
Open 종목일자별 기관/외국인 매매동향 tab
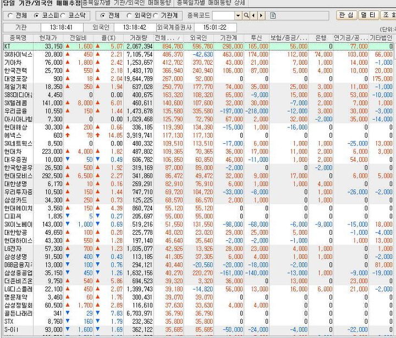click(x=127, y=3)
